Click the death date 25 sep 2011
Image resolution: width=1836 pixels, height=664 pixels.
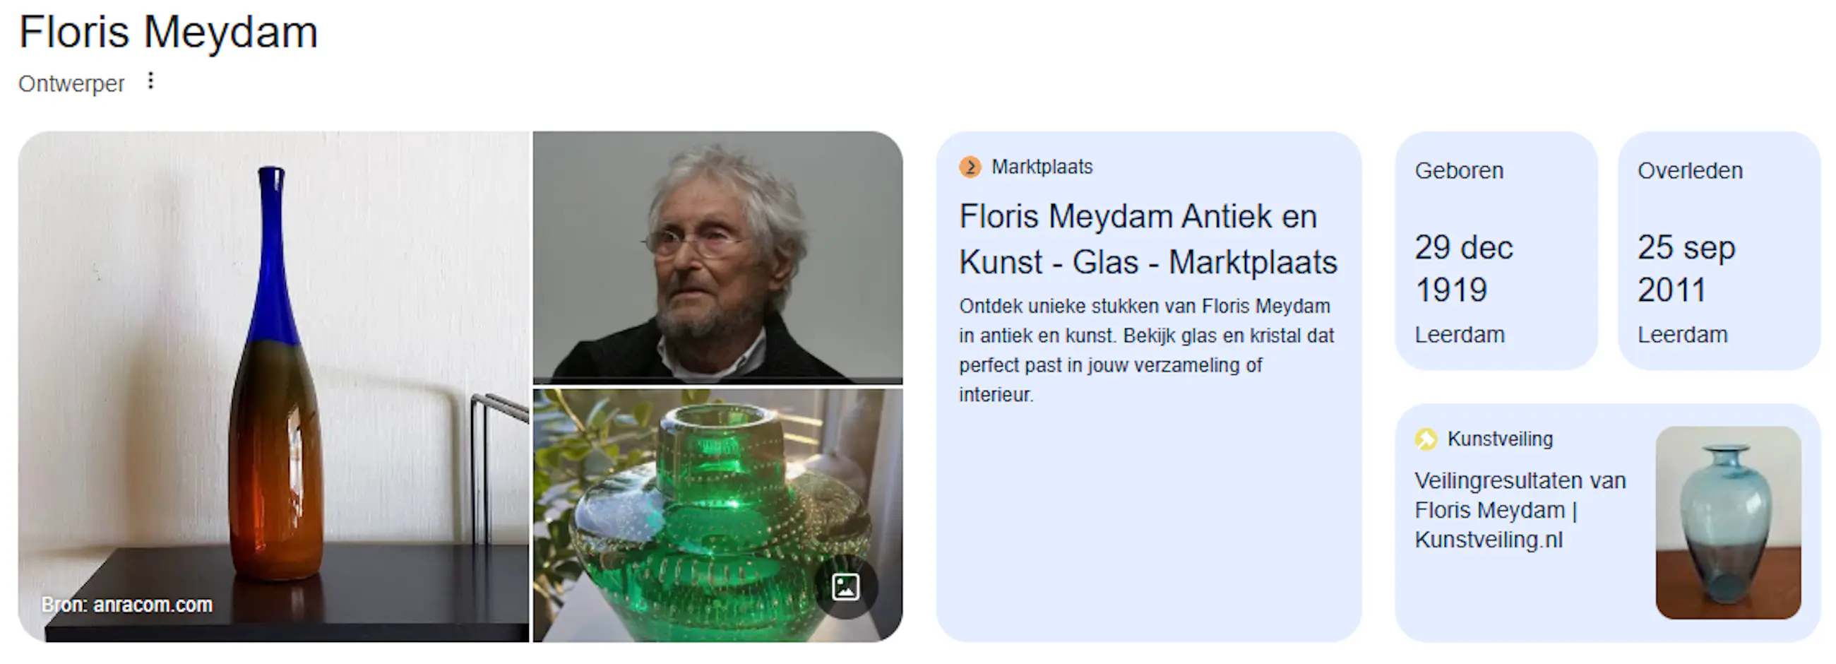[1686, 268]
